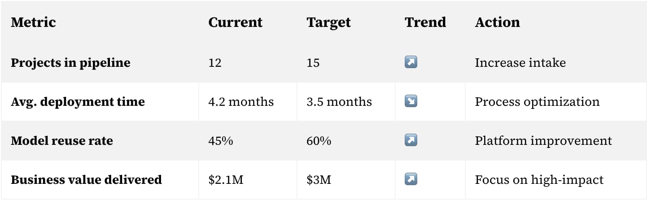Click the 60% target value cell
Viewport: 647px width, 200px height.
pyautogui.click(x=346, y=140)
